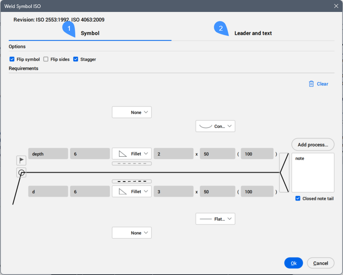Switch to the Leader and text tab

(253, 33)
